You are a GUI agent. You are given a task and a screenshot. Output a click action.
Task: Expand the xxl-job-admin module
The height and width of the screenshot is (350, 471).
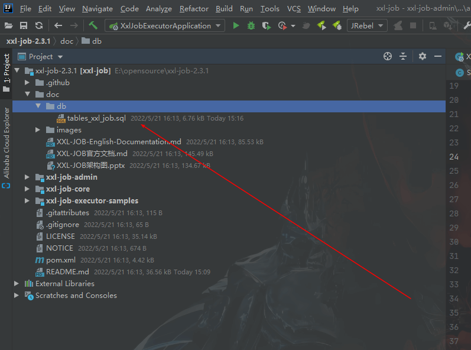tap(27, 177)
